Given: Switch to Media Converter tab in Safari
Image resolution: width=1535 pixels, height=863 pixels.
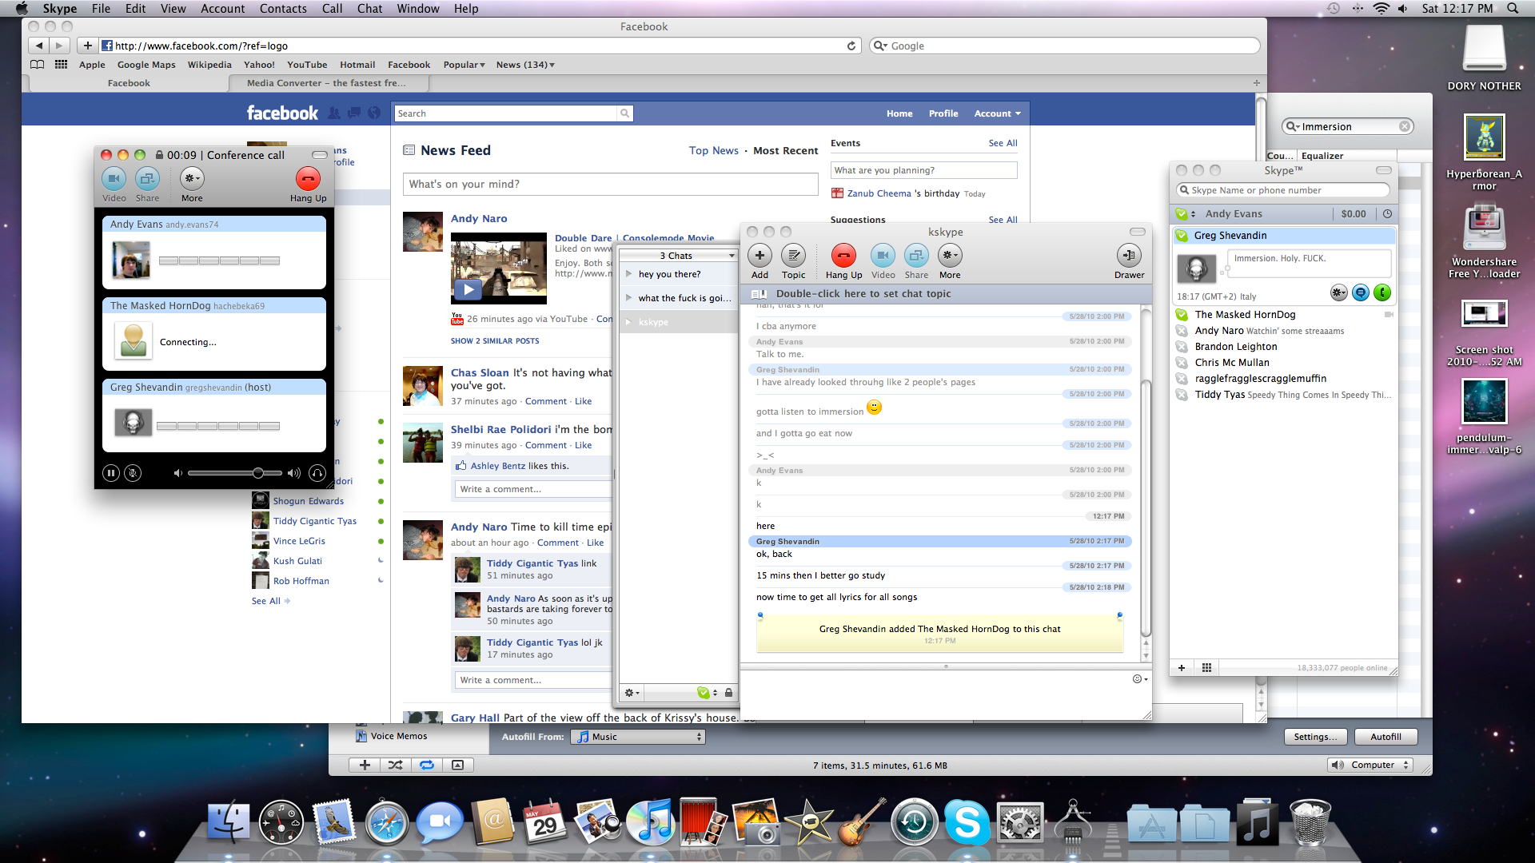Looking at the screenshot, I should 326,83.
